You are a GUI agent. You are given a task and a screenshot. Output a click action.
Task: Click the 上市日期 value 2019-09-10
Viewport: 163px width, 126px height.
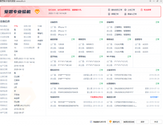pyautogui.click(x=19, y=109)
